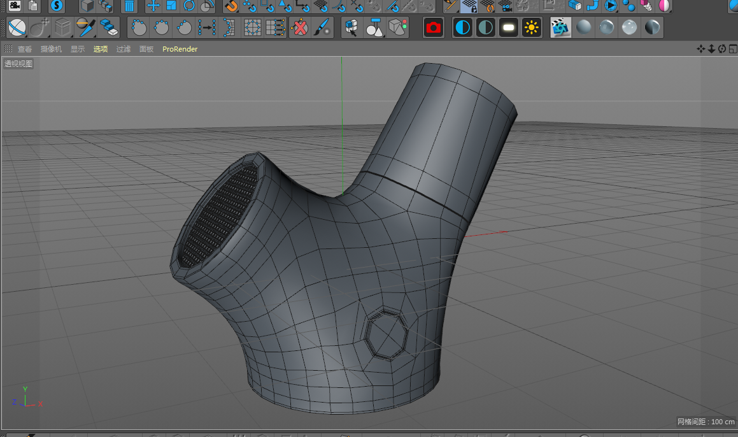Click the cube and cone with colored dots icon

[397, 28]
